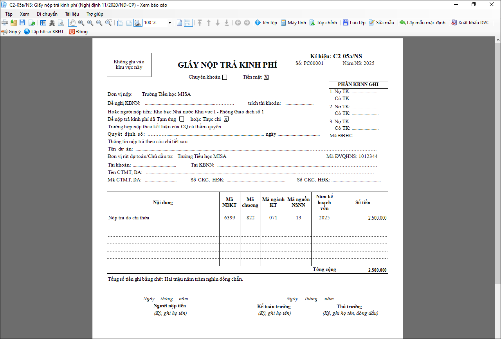
Task: Click the Đóng close report button
Action: tap(78, 32)
